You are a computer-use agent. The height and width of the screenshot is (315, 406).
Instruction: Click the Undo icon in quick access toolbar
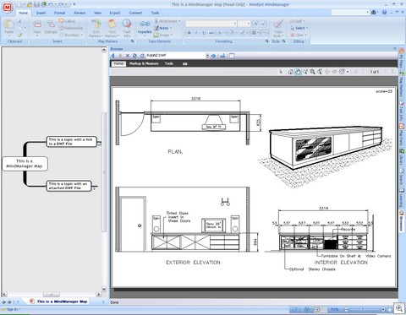tap(51, 4)
